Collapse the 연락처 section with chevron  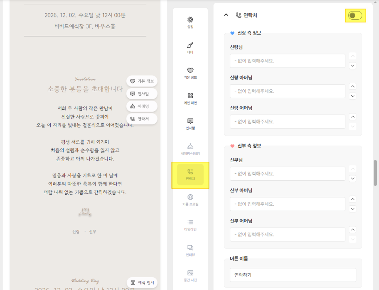(226, 15)
